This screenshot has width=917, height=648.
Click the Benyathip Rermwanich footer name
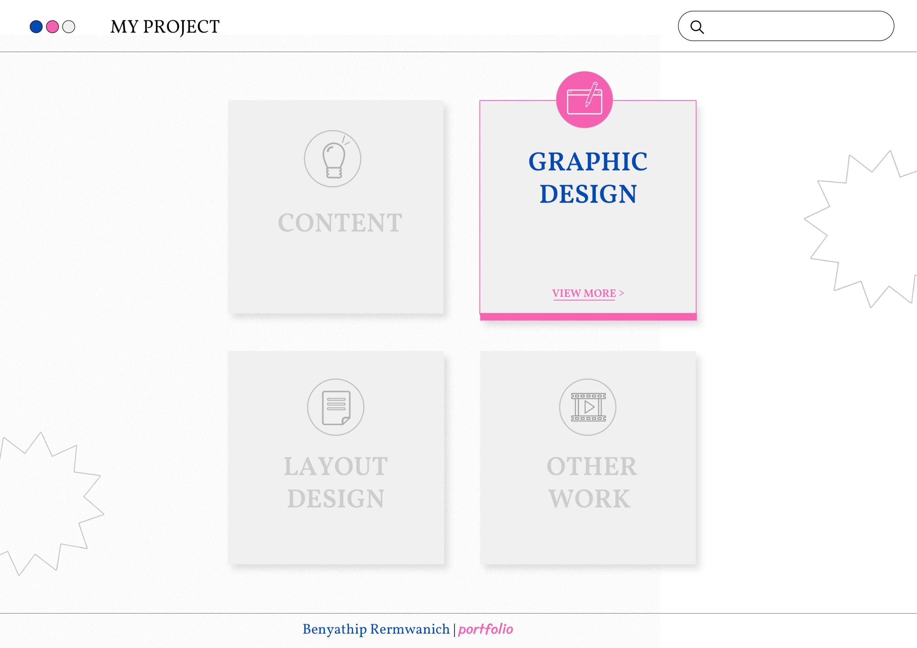(x=376, y=629)
